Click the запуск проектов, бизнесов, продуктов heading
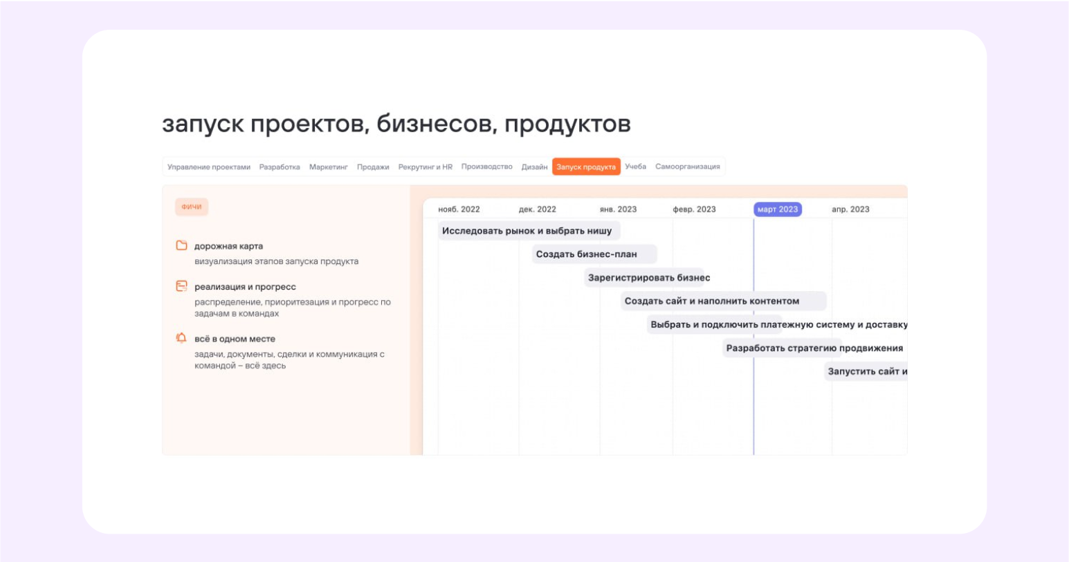The width and height of the screenshot is (1069, 562). tap(396, 124)
